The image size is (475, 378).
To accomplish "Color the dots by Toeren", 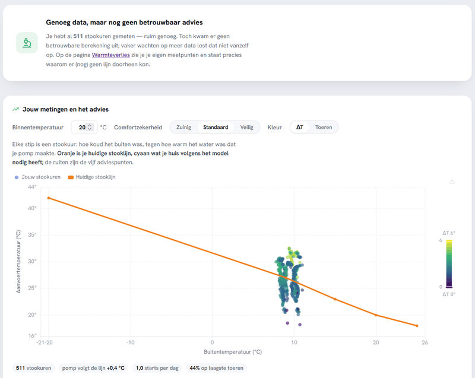I will (x=324, y=128).
